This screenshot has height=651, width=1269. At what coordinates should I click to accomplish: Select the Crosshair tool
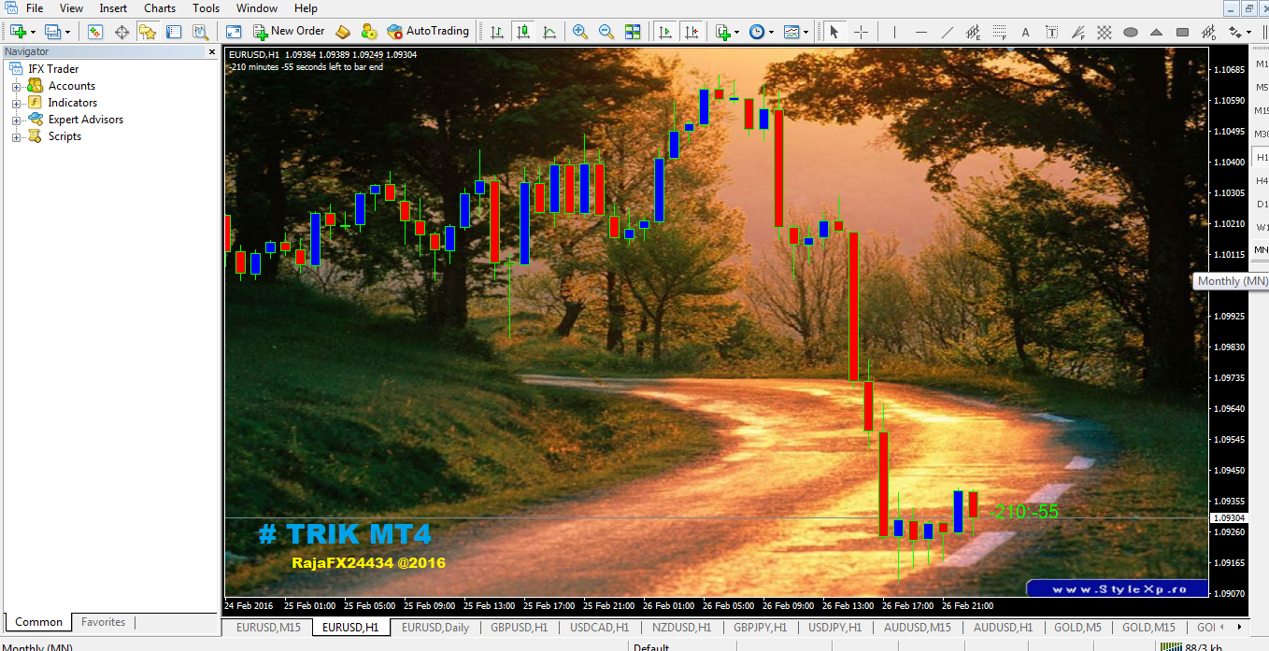(x=861, y=31)
